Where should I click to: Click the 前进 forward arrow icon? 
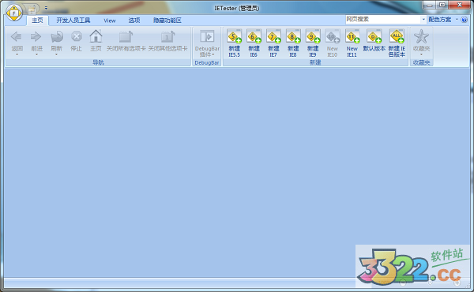click(x=36, y=37)
